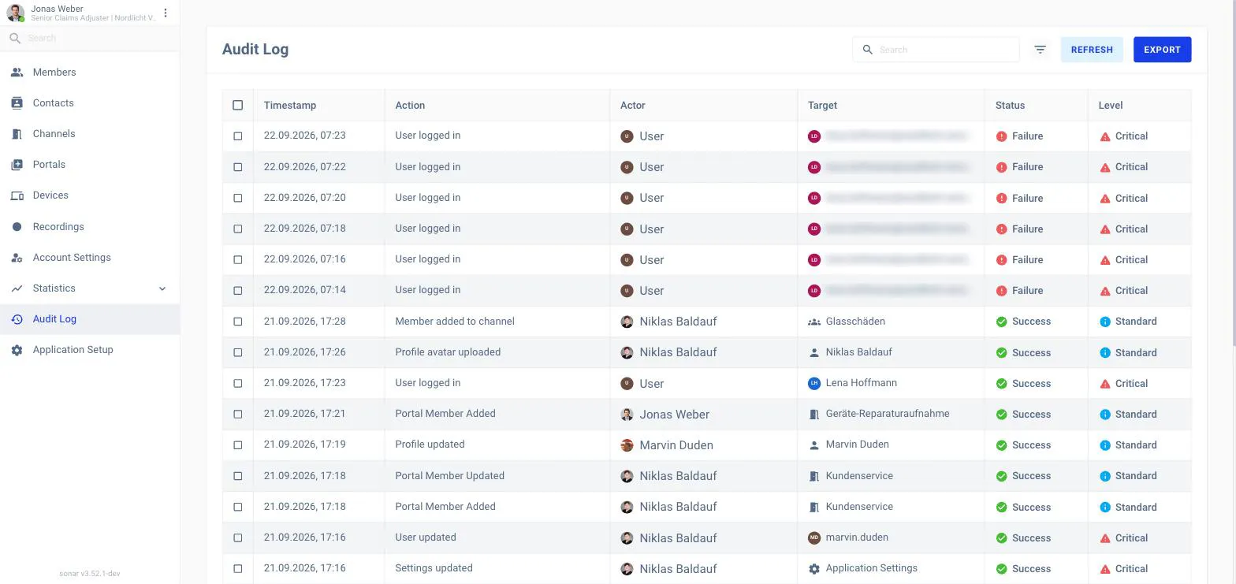This screenshot has height=584, width=1236.
Task: Click the Lena Hoffmann avatar badge
Action: point(814,383)
